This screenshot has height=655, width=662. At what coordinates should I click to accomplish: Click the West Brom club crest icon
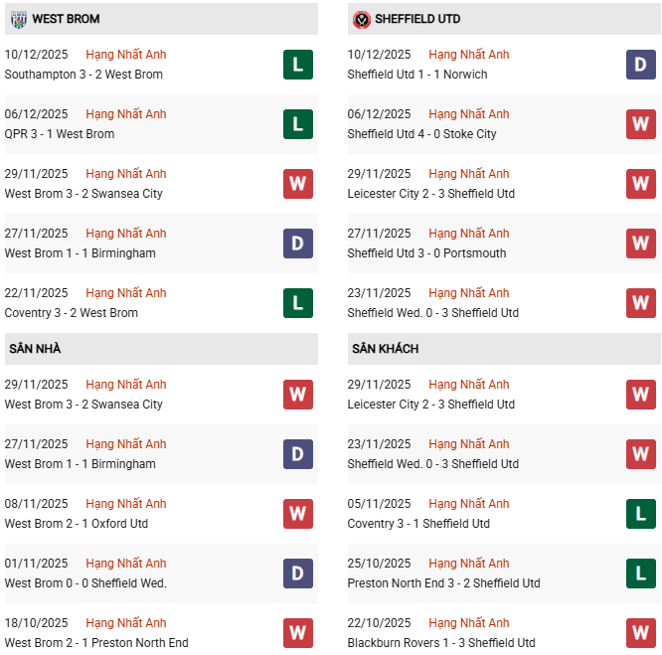[19, 19]
